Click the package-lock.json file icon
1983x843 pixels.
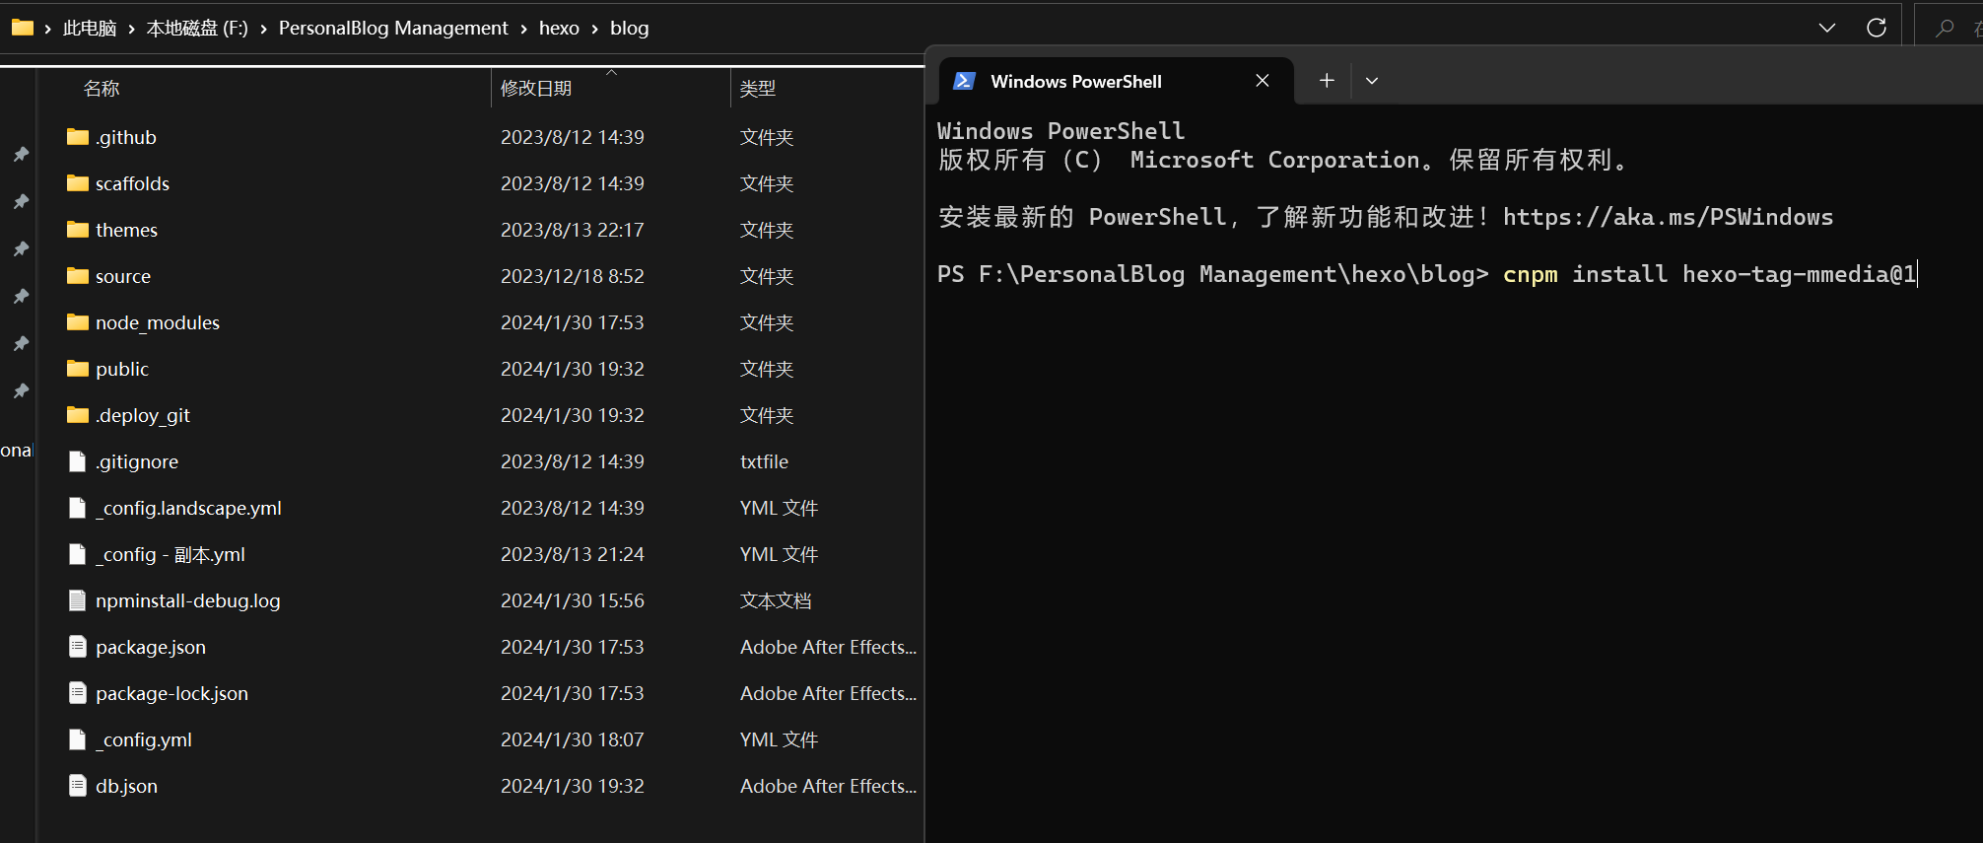[x=78, y=693]
